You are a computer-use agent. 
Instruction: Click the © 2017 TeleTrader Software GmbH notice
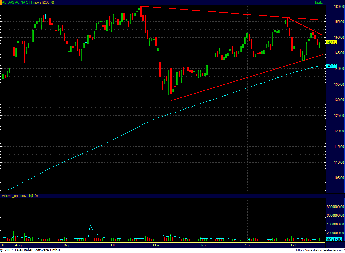[30, 250]
